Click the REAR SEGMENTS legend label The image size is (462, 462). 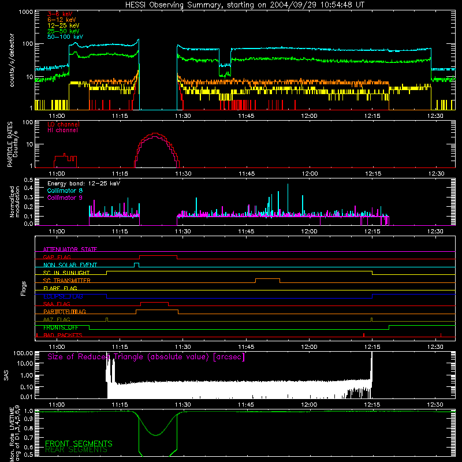[76, 450]
